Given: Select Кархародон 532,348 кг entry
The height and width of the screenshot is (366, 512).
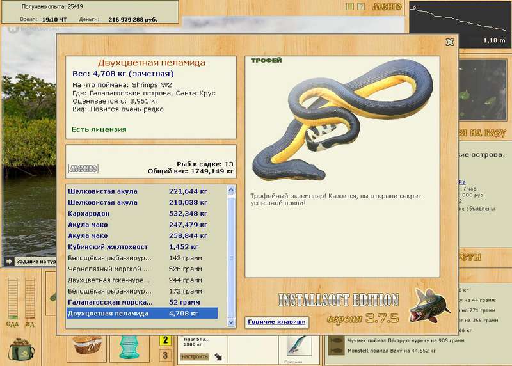Looking at the screenshot, I should 142,214.
